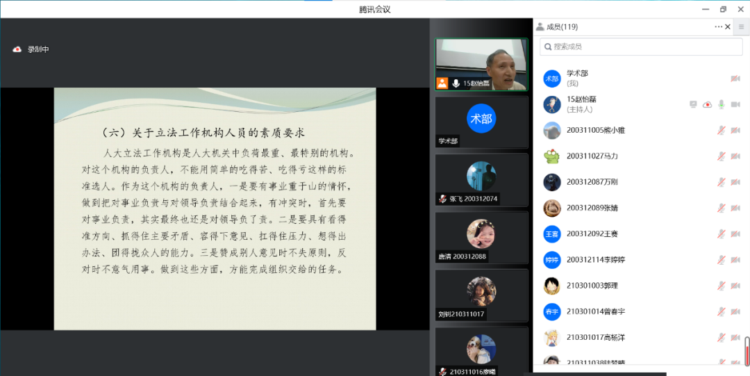Click the screen-share icon in 15赵怡磊's row
Image resolution: width=750 pixels, height=376 pixels.
(x=693, y=104)
